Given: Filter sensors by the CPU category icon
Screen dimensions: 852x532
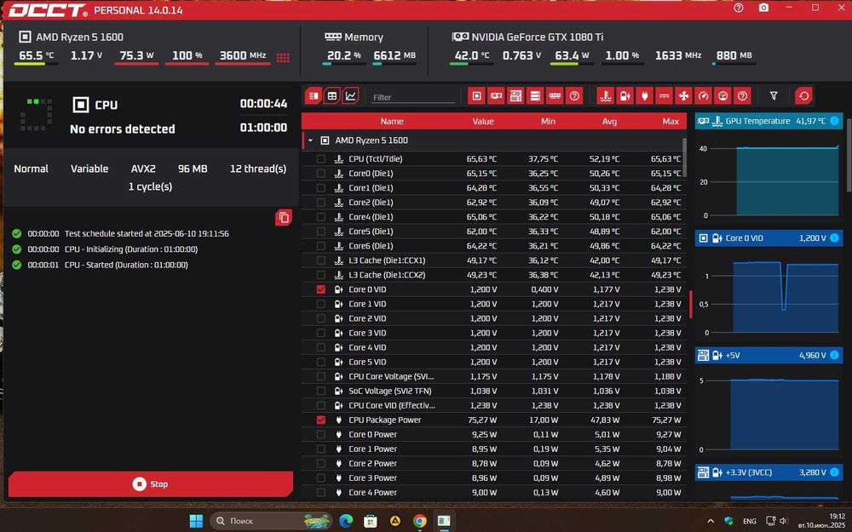Looking at the screenshot, I should point(476,96).
